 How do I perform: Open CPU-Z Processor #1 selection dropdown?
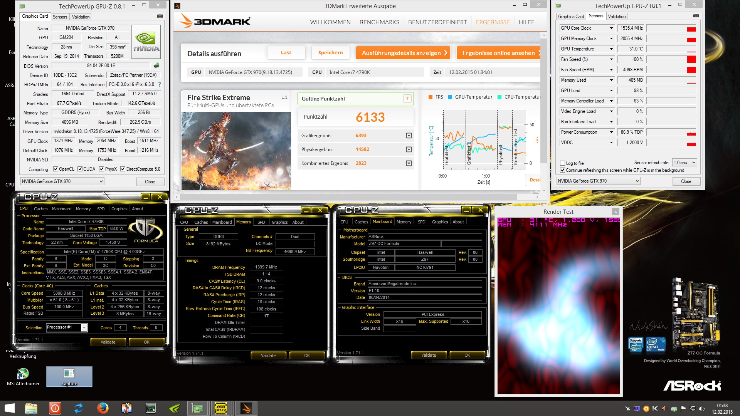[67, 327]
